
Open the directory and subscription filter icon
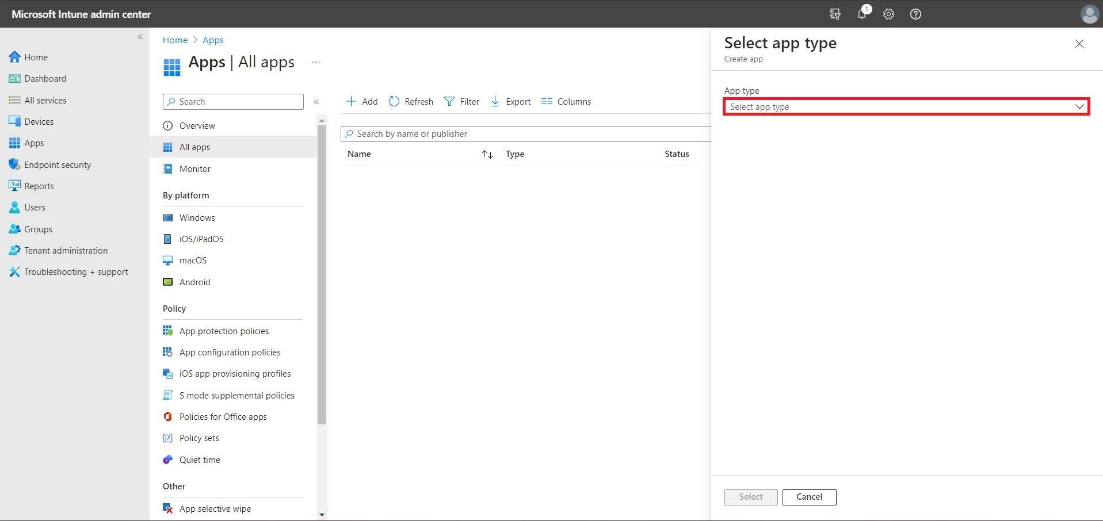click(x=835, y=14)
